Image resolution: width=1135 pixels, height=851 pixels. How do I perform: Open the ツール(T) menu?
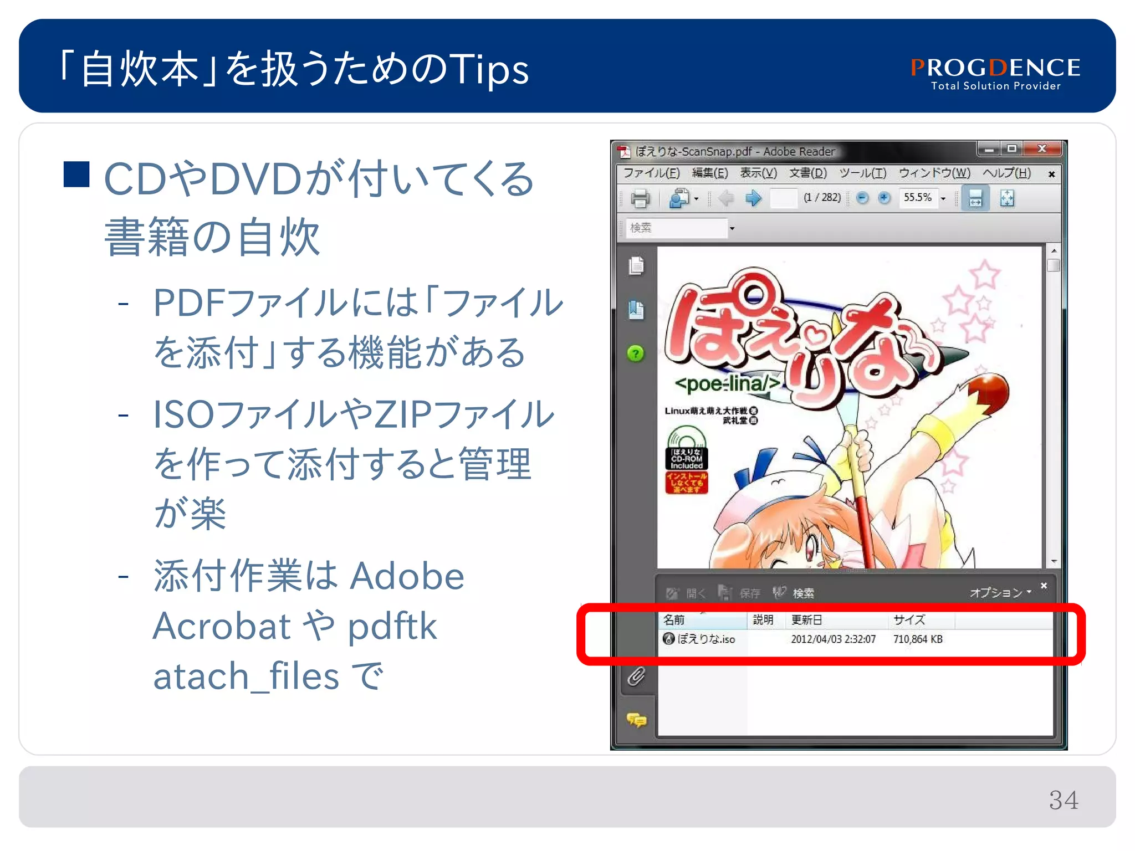click(x=863, y=173)
